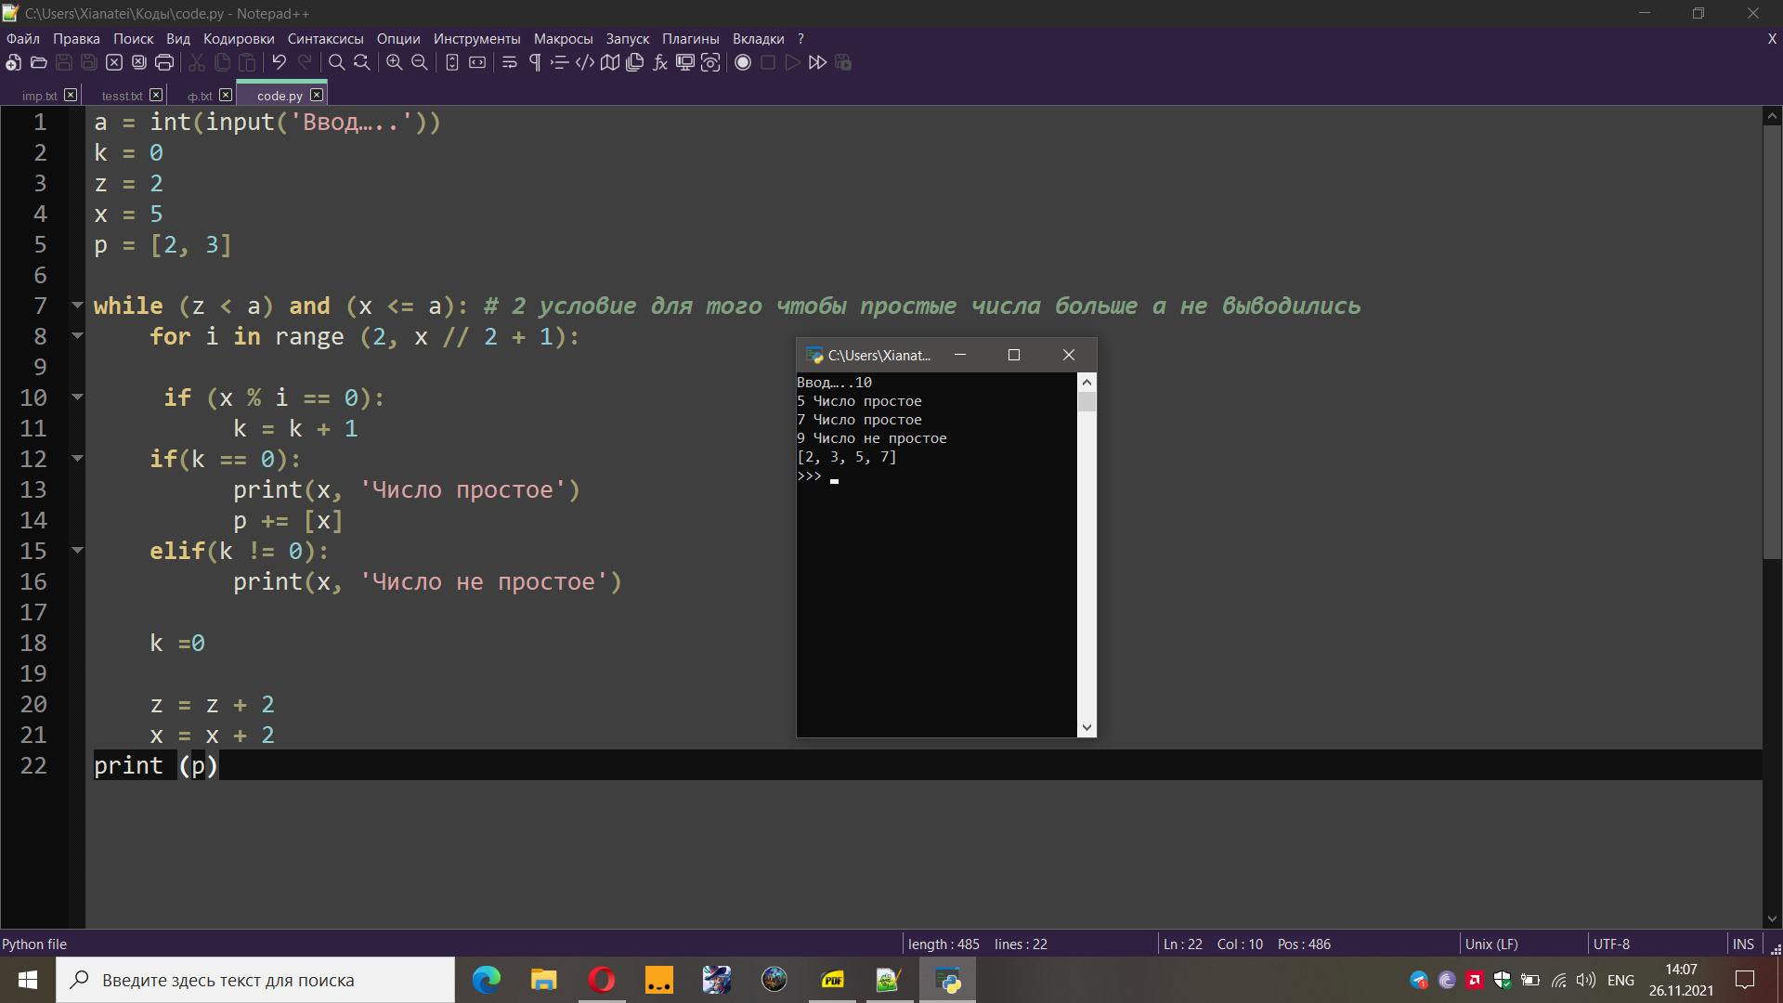Image resolution: width=1783 pixels, height=1003 pixels.
Task: Switch to the ф.txt tab
Action: pyautogui.click(x=200, y=96)
